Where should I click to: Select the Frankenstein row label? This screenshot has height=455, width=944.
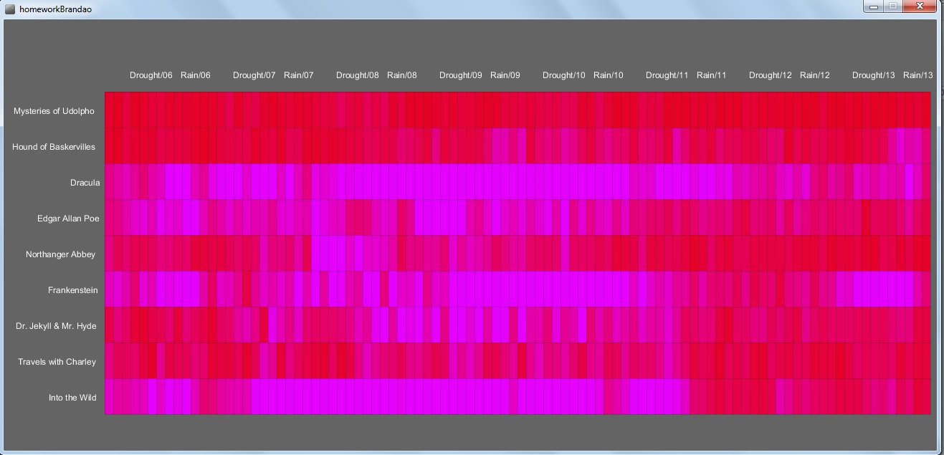click(72, 290)
